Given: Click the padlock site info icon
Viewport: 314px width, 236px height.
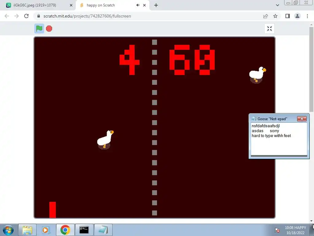Looking at the screenshot, I should tap(39, 16).
